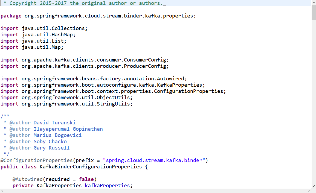
Task: Click the author name David Turanski
Action: 54,122
